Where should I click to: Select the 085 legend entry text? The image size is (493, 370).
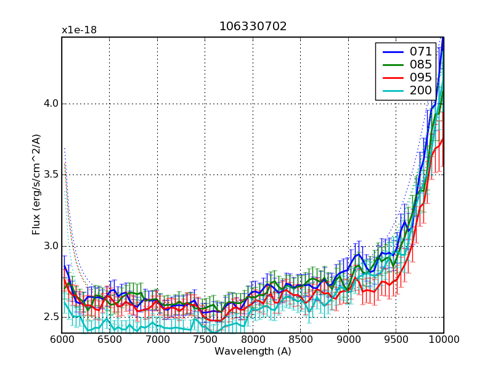tap(421, 65)
